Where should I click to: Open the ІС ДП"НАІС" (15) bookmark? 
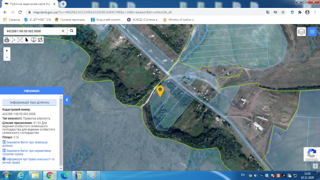point(37,19)
